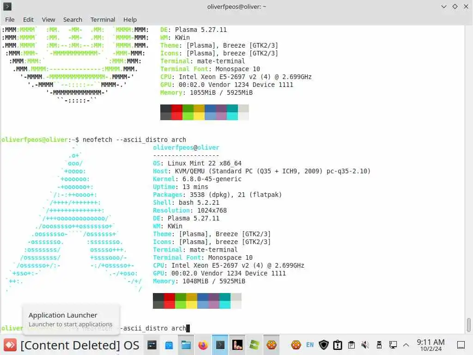The width and height of the screenshot is (473, 355).
Task: Click the cyan block in lower color palette
Action: (225, 300)
